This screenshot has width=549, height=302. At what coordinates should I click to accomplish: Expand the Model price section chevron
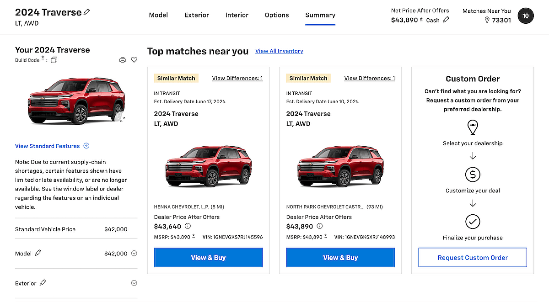pos(134,253)
